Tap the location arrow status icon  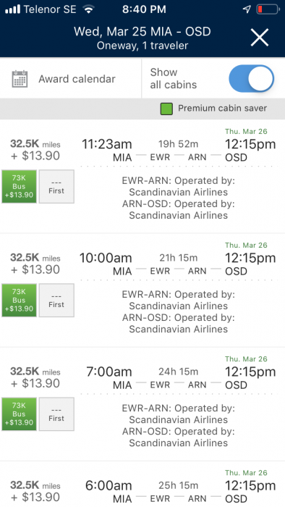point(247,9)
